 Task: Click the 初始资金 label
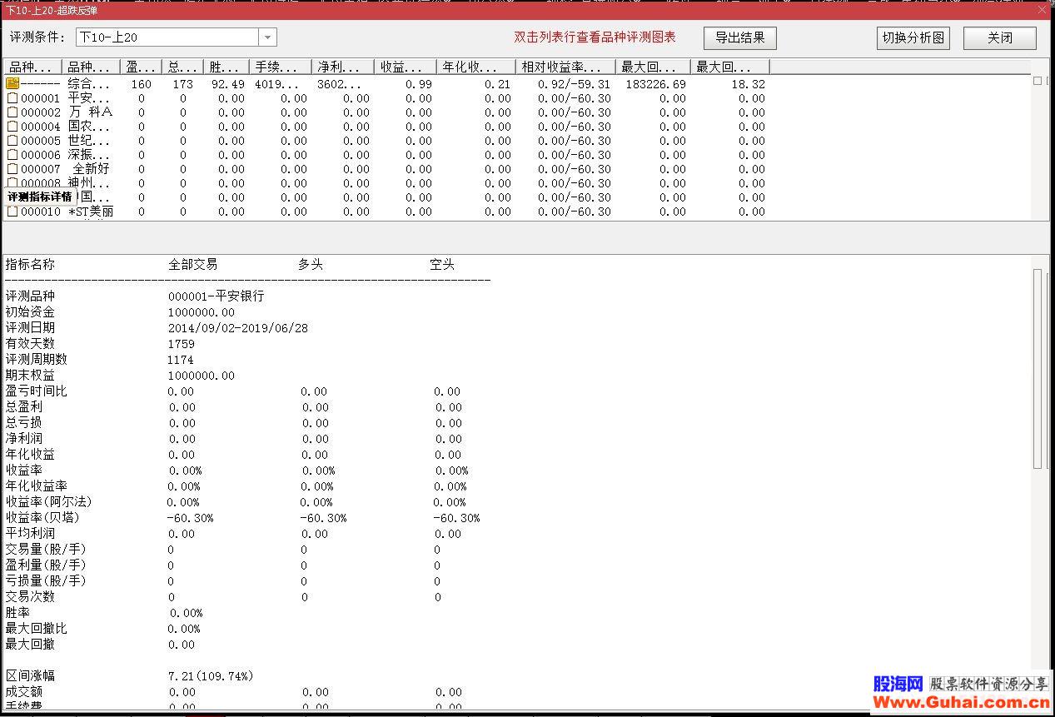(30, 311)
